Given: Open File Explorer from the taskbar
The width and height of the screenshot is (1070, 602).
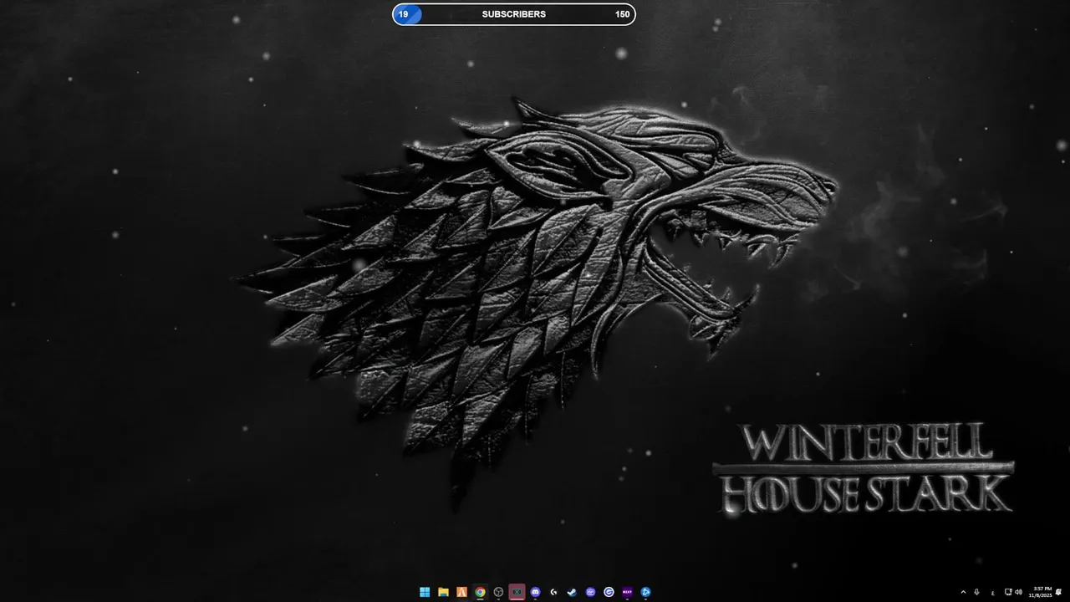Looking at the screenshot, I should 443,592.
